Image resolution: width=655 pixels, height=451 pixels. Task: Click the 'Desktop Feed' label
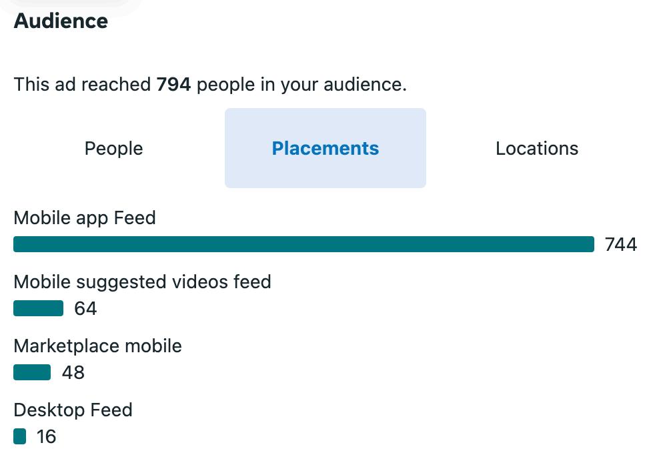73,410
